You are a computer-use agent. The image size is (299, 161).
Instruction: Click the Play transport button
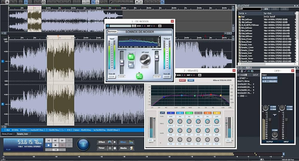(48, 145)
